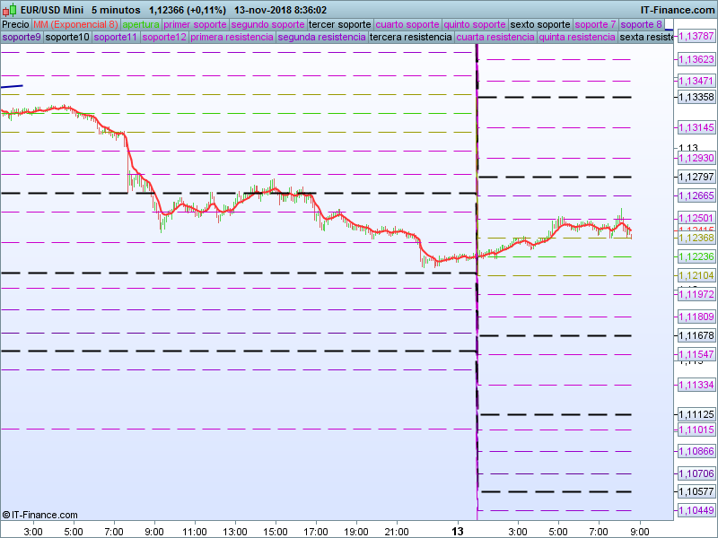The image size is (718, 538).
Task: Click the 1,12930 price level tag
Action: (696, 159)
